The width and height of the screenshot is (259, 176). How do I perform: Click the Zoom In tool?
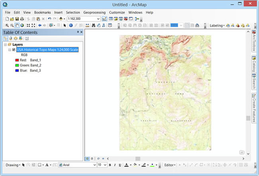coord(7,25)
